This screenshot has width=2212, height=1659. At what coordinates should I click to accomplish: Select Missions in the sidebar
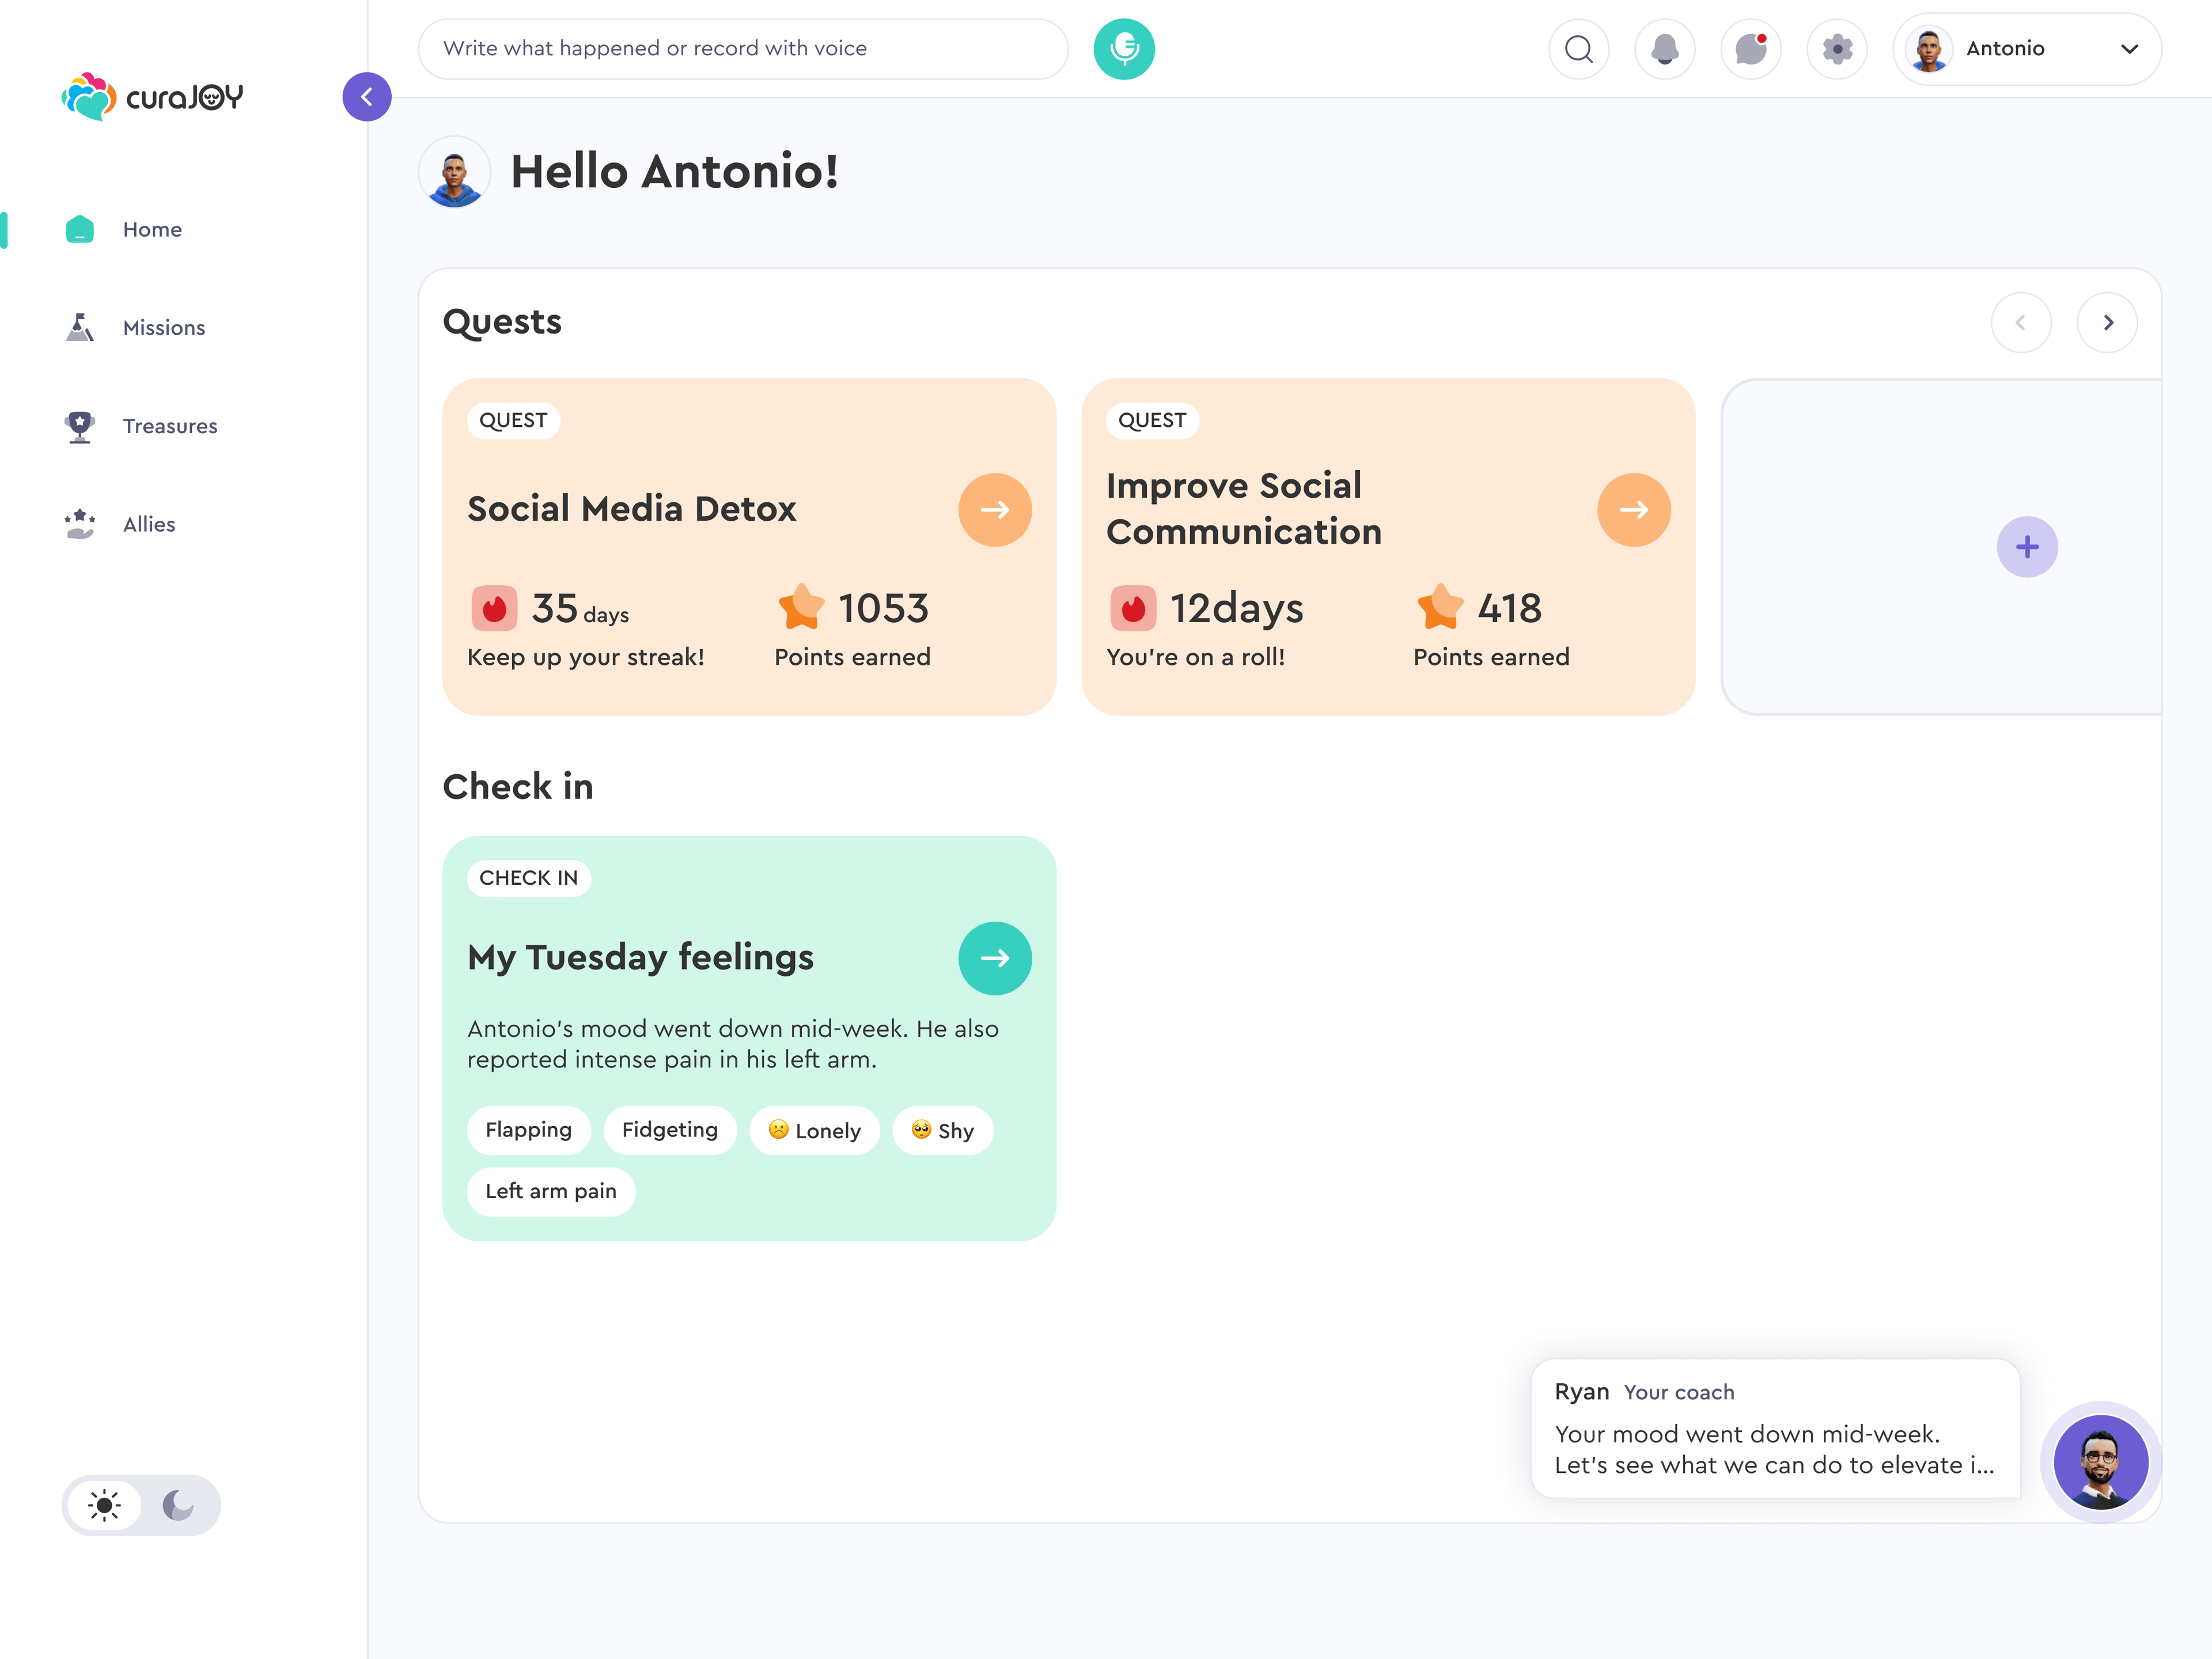[164, 327]
